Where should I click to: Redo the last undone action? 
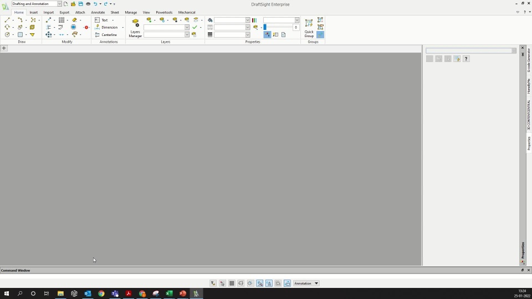(105, 4)
